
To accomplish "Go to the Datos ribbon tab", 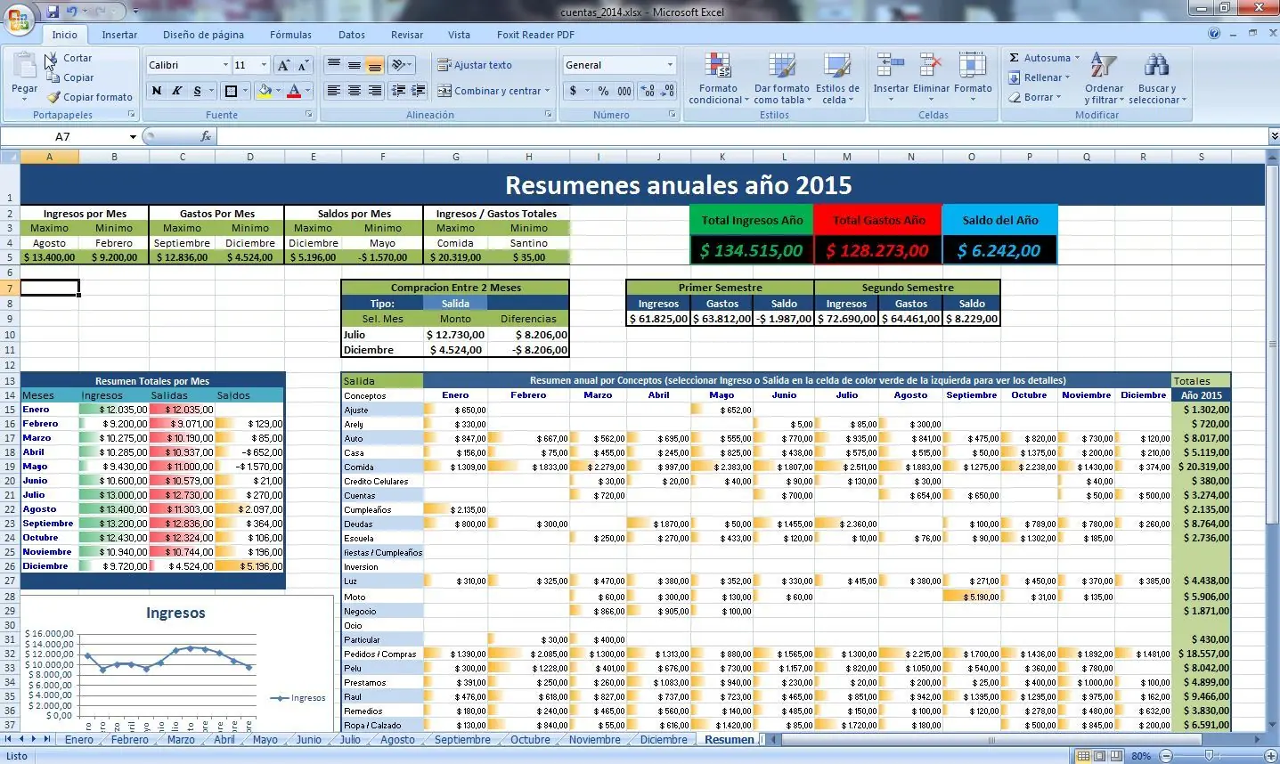I will click(x=352, y=35).
